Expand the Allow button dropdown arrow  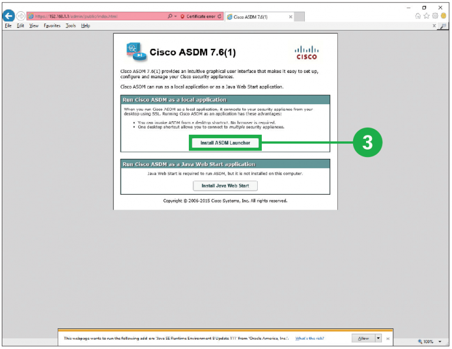point(378,338)
